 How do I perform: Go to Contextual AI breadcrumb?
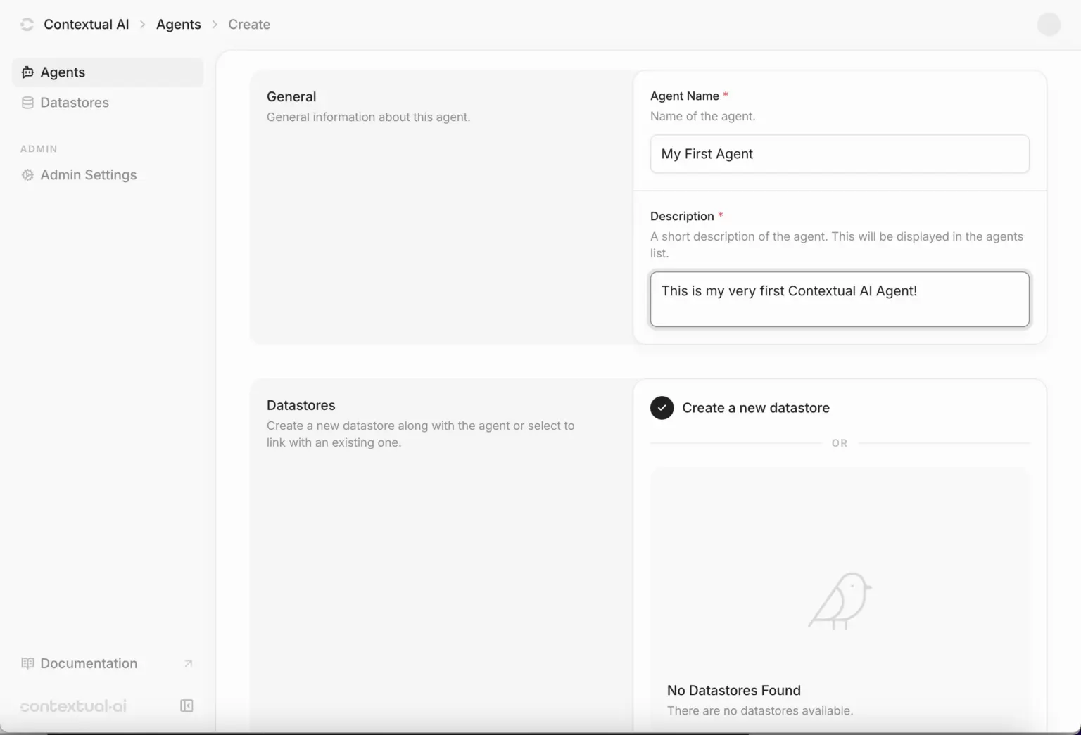87,25
